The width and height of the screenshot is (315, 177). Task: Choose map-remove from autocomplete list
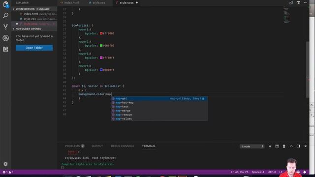click(159, 115)
